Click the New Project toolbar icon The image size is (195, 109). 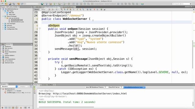tap(6, 4)
